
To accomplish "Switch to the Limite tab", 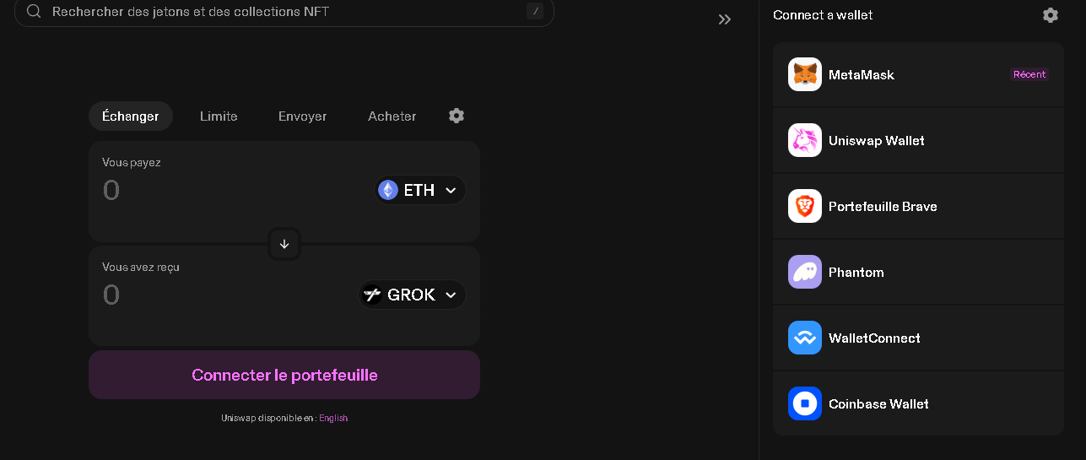I will (x=219, y=116).
